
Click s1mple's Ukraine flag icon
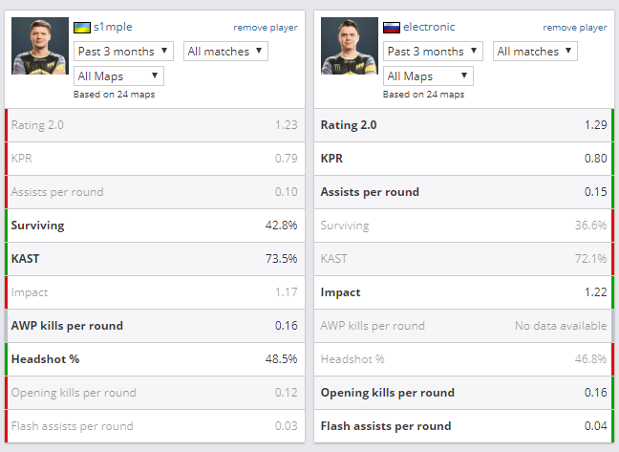[82, 27]
